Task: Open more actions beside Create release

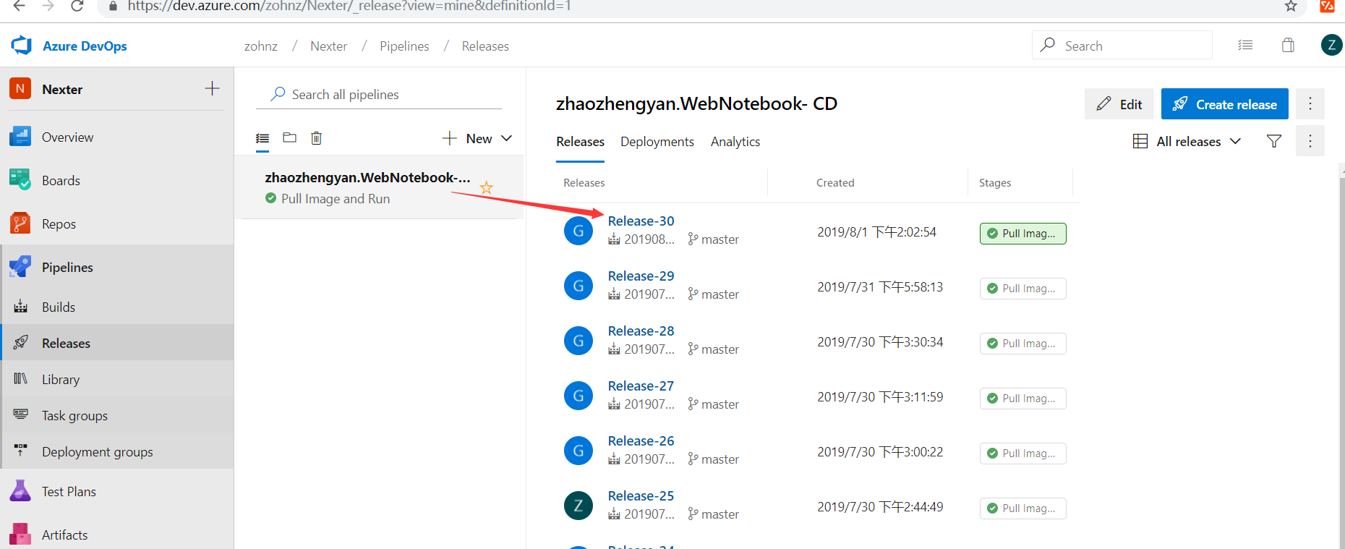Action: (1310, 104)
